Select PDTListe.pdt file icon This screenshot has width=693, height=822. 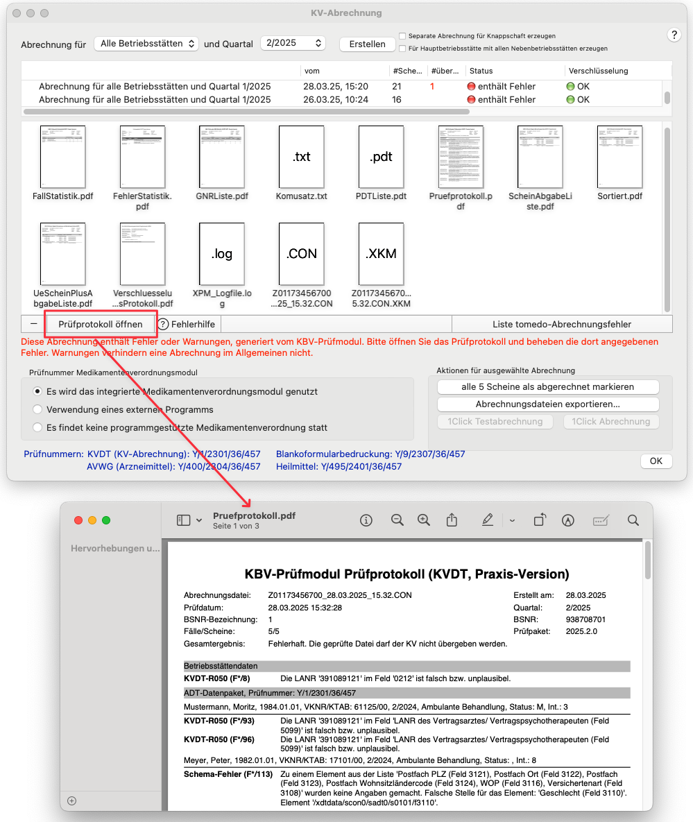(381, 157)
